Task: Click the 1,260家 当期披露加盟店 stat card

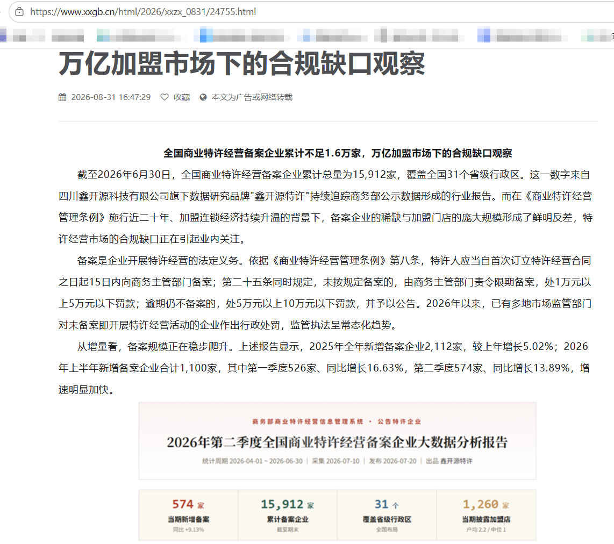Action: point(486,515)
